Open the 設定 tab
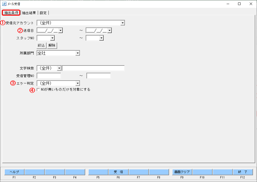The width and height of the screenshot is (257, 182). tap(43, 13)
